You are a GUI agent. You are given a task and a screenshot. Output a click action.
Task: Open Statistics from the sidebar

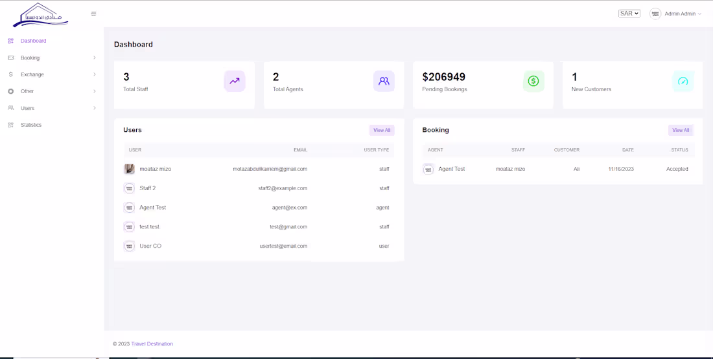coord(31,125)
